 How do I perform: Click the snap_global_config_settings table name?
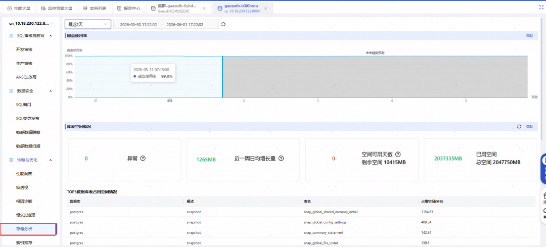[326, 222]
